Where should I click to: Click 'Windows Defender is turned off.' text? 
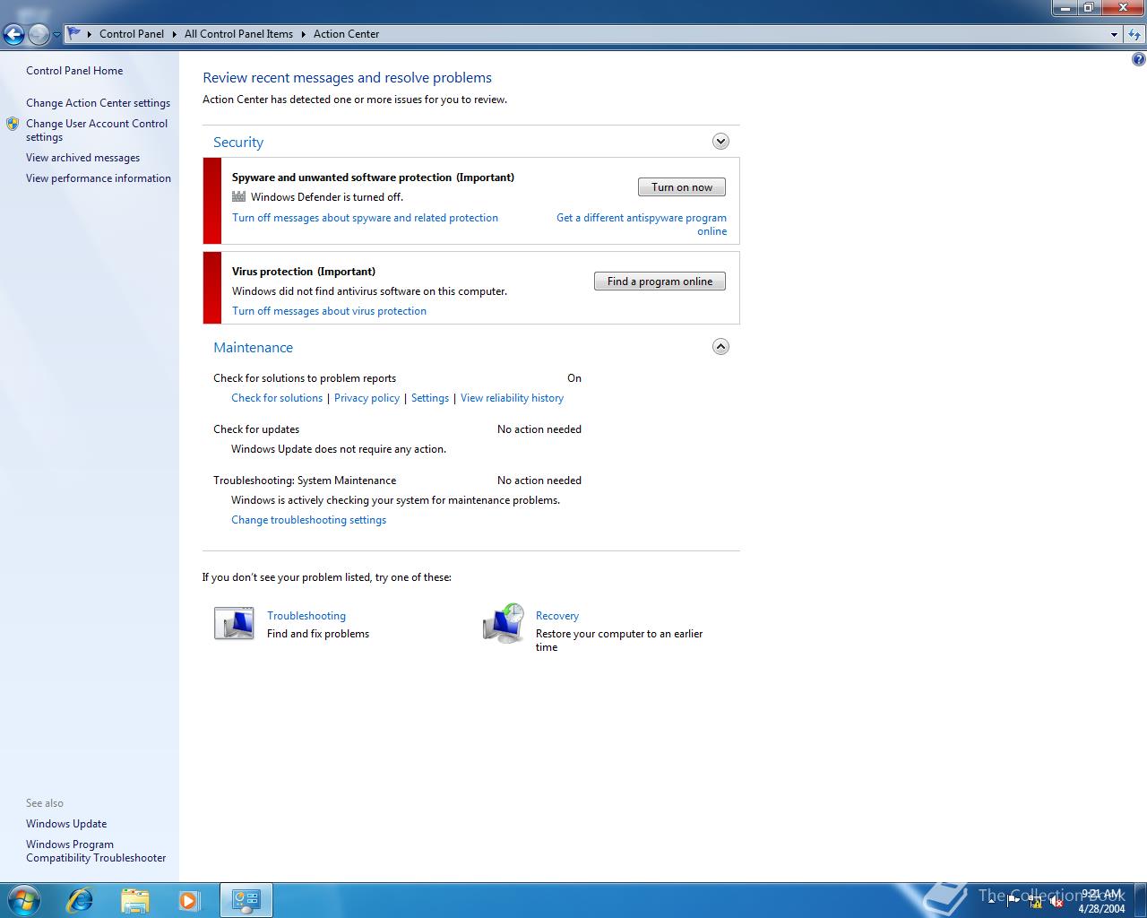click(327, 197)
